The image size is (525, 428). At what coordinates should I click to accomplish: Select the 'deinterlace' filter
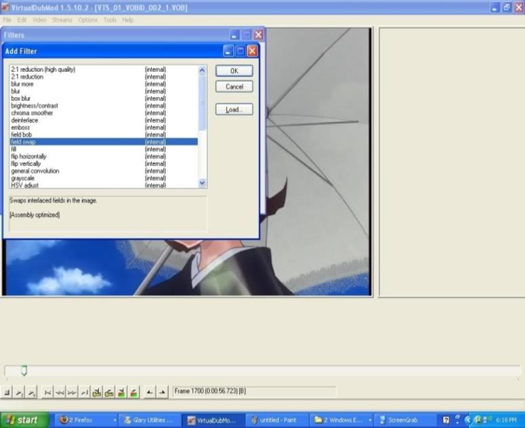coord(104,121)
